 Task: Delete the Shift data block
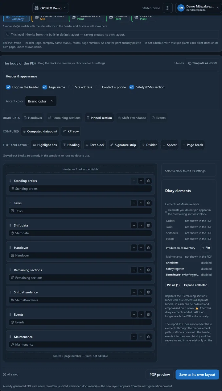point(148,225)
